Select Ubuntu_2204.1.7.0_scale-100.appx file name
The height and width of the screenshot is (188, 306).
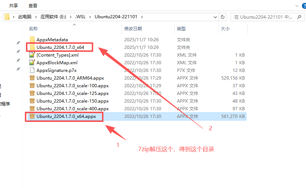tap(73, 86)
